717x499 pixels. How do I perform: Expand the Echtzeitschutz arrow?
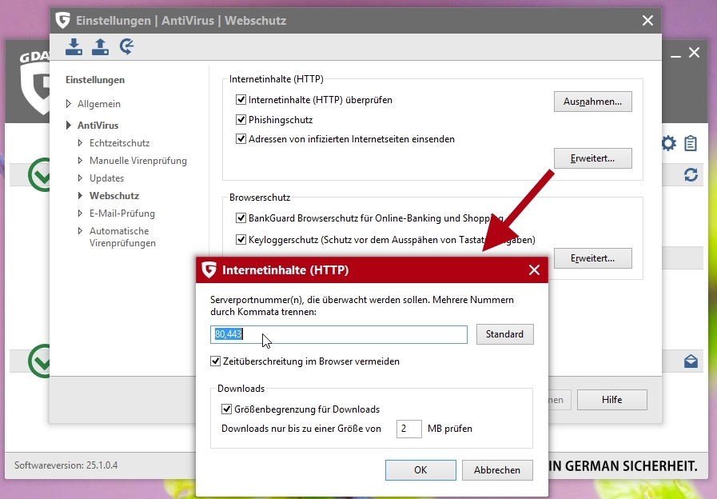[x=81, y=142]
